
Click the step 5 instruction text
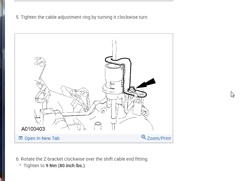tap(82, 17)
